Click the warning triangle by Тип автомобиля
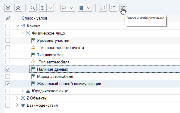The height and width of the screenshot is (113, 180). 33,61
